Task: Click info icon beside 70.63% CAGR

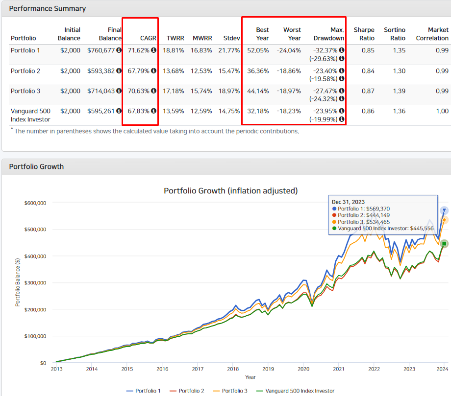Action: click(153, 91)
